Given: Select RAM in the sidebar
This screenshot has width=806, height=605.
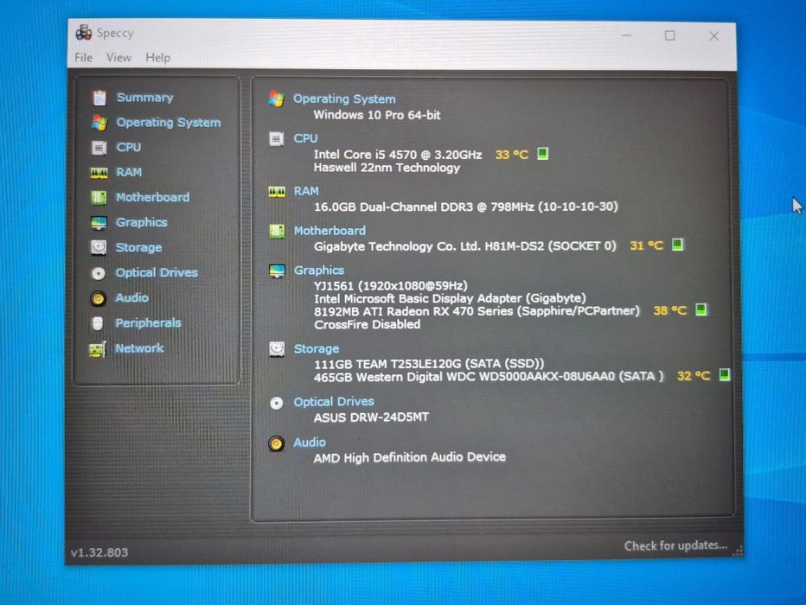Looking at the screenshot, I should point(129,172).
